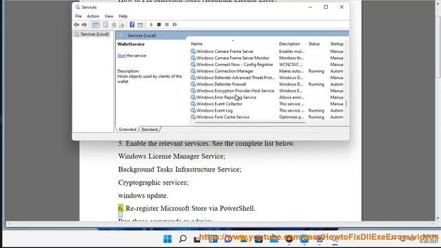Click the horizontal scrollbar of services list
Image resolution: width=441 pixels, height=248 pixels.
point(250,123)
